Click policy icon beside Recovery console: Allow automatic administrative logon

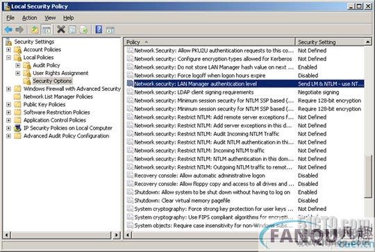click(x=130, y=175)
